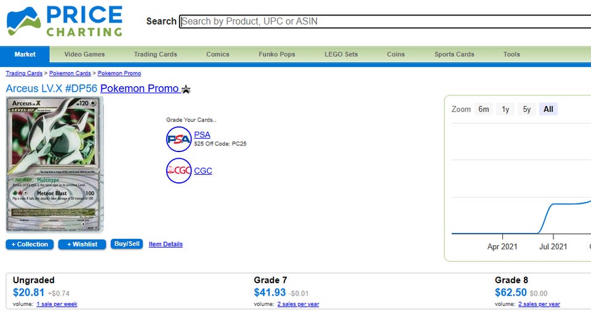Click the promo star icon beside title
Image resolution: width=591 pixels, height=314 pixels.
coord(186,89)
